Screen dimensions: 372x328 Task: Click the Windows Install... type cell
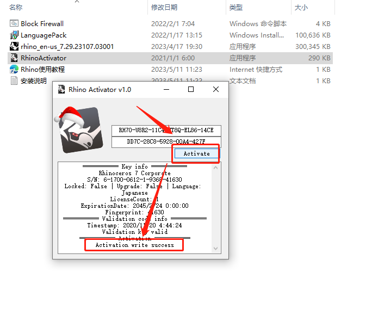[257, 35]
